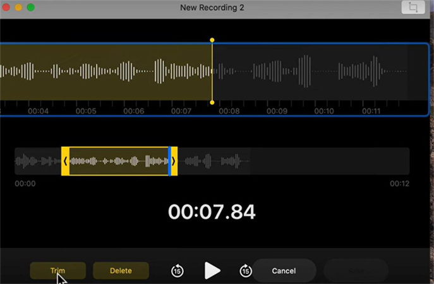Click the 00:05 mark on the ruler

(86, 111)
